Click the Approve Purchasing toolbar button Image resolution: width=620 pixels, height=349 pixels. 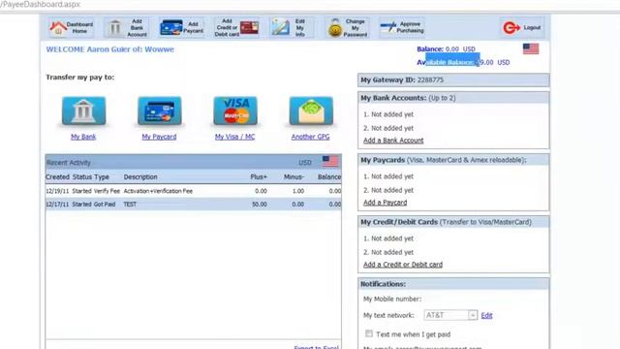(402, 28)
